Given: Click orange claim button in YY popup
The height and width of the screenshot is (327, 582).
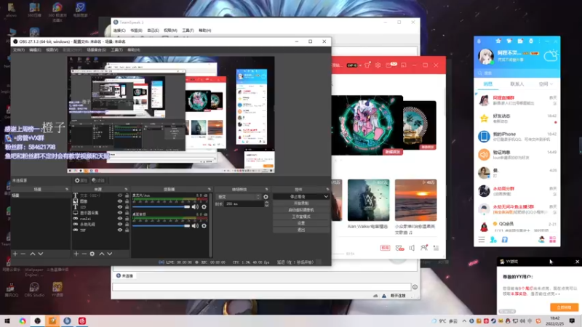Looking at the screenshot, I should pyautogui.click(x=564, y=307).
